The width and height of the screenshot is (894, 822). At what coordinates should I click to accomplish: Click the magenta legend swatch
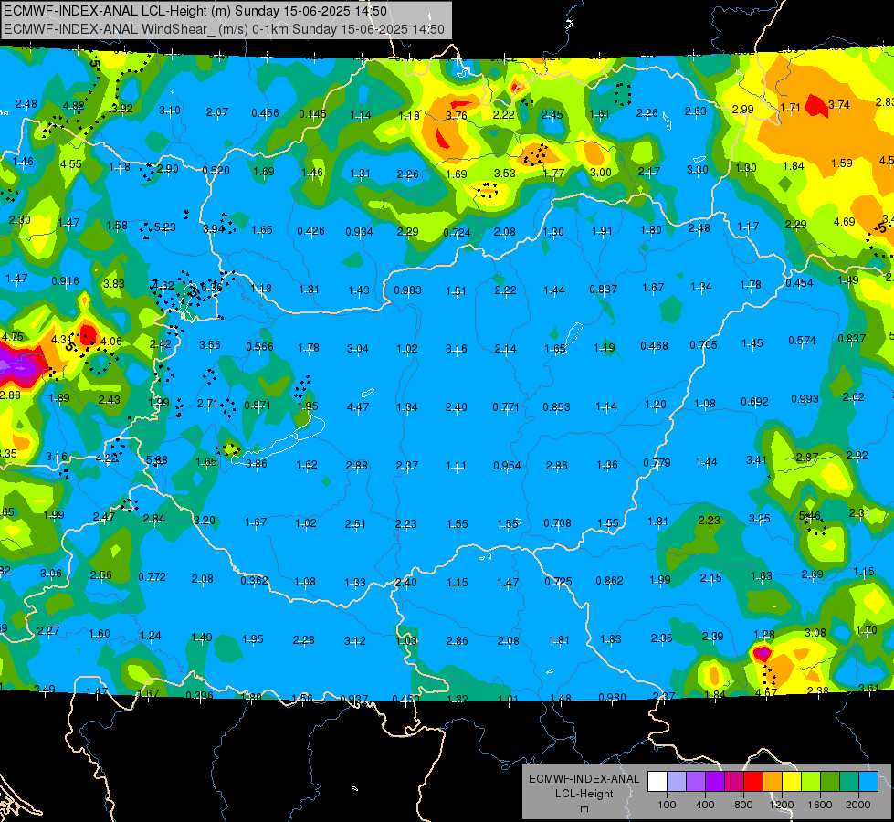pos(734,782)
